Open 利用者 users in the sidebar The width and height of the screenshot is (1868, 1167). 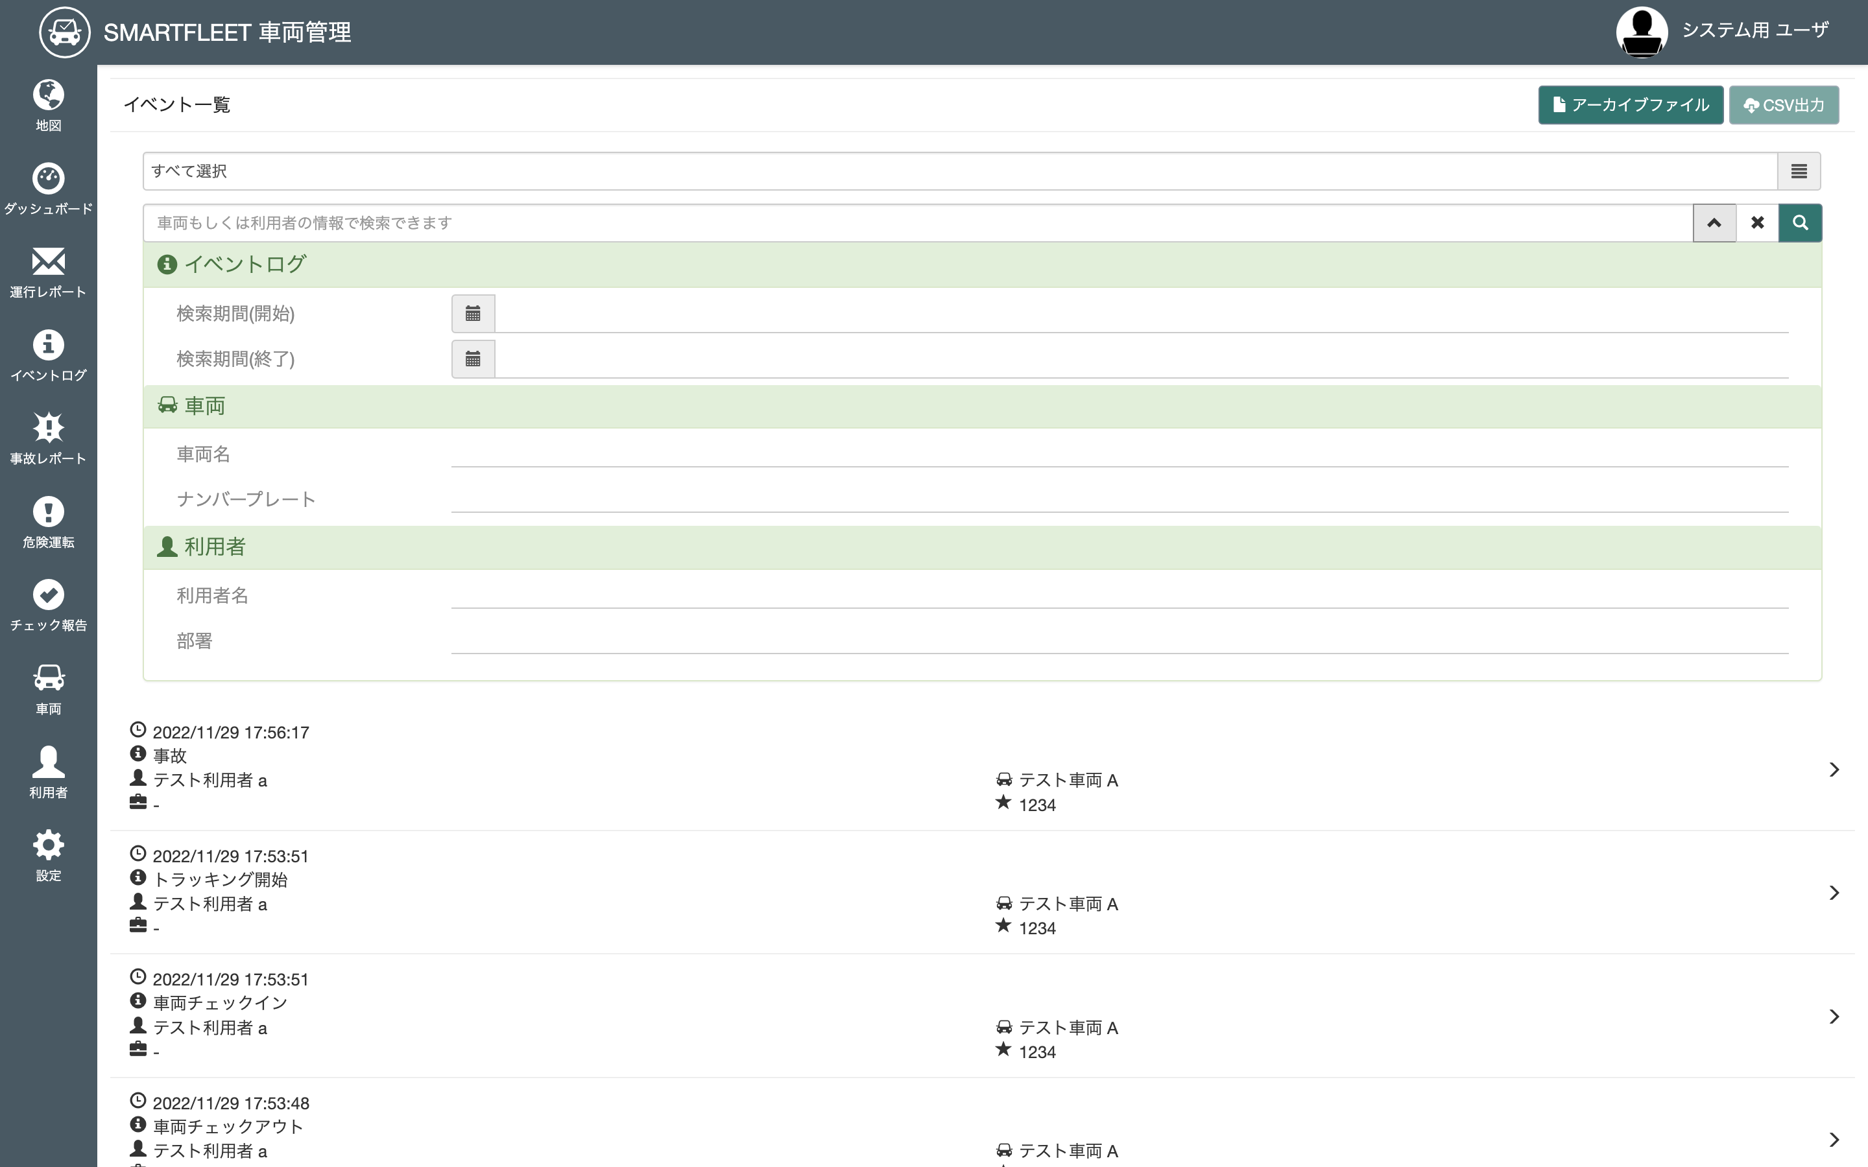[x=48, y=773]
